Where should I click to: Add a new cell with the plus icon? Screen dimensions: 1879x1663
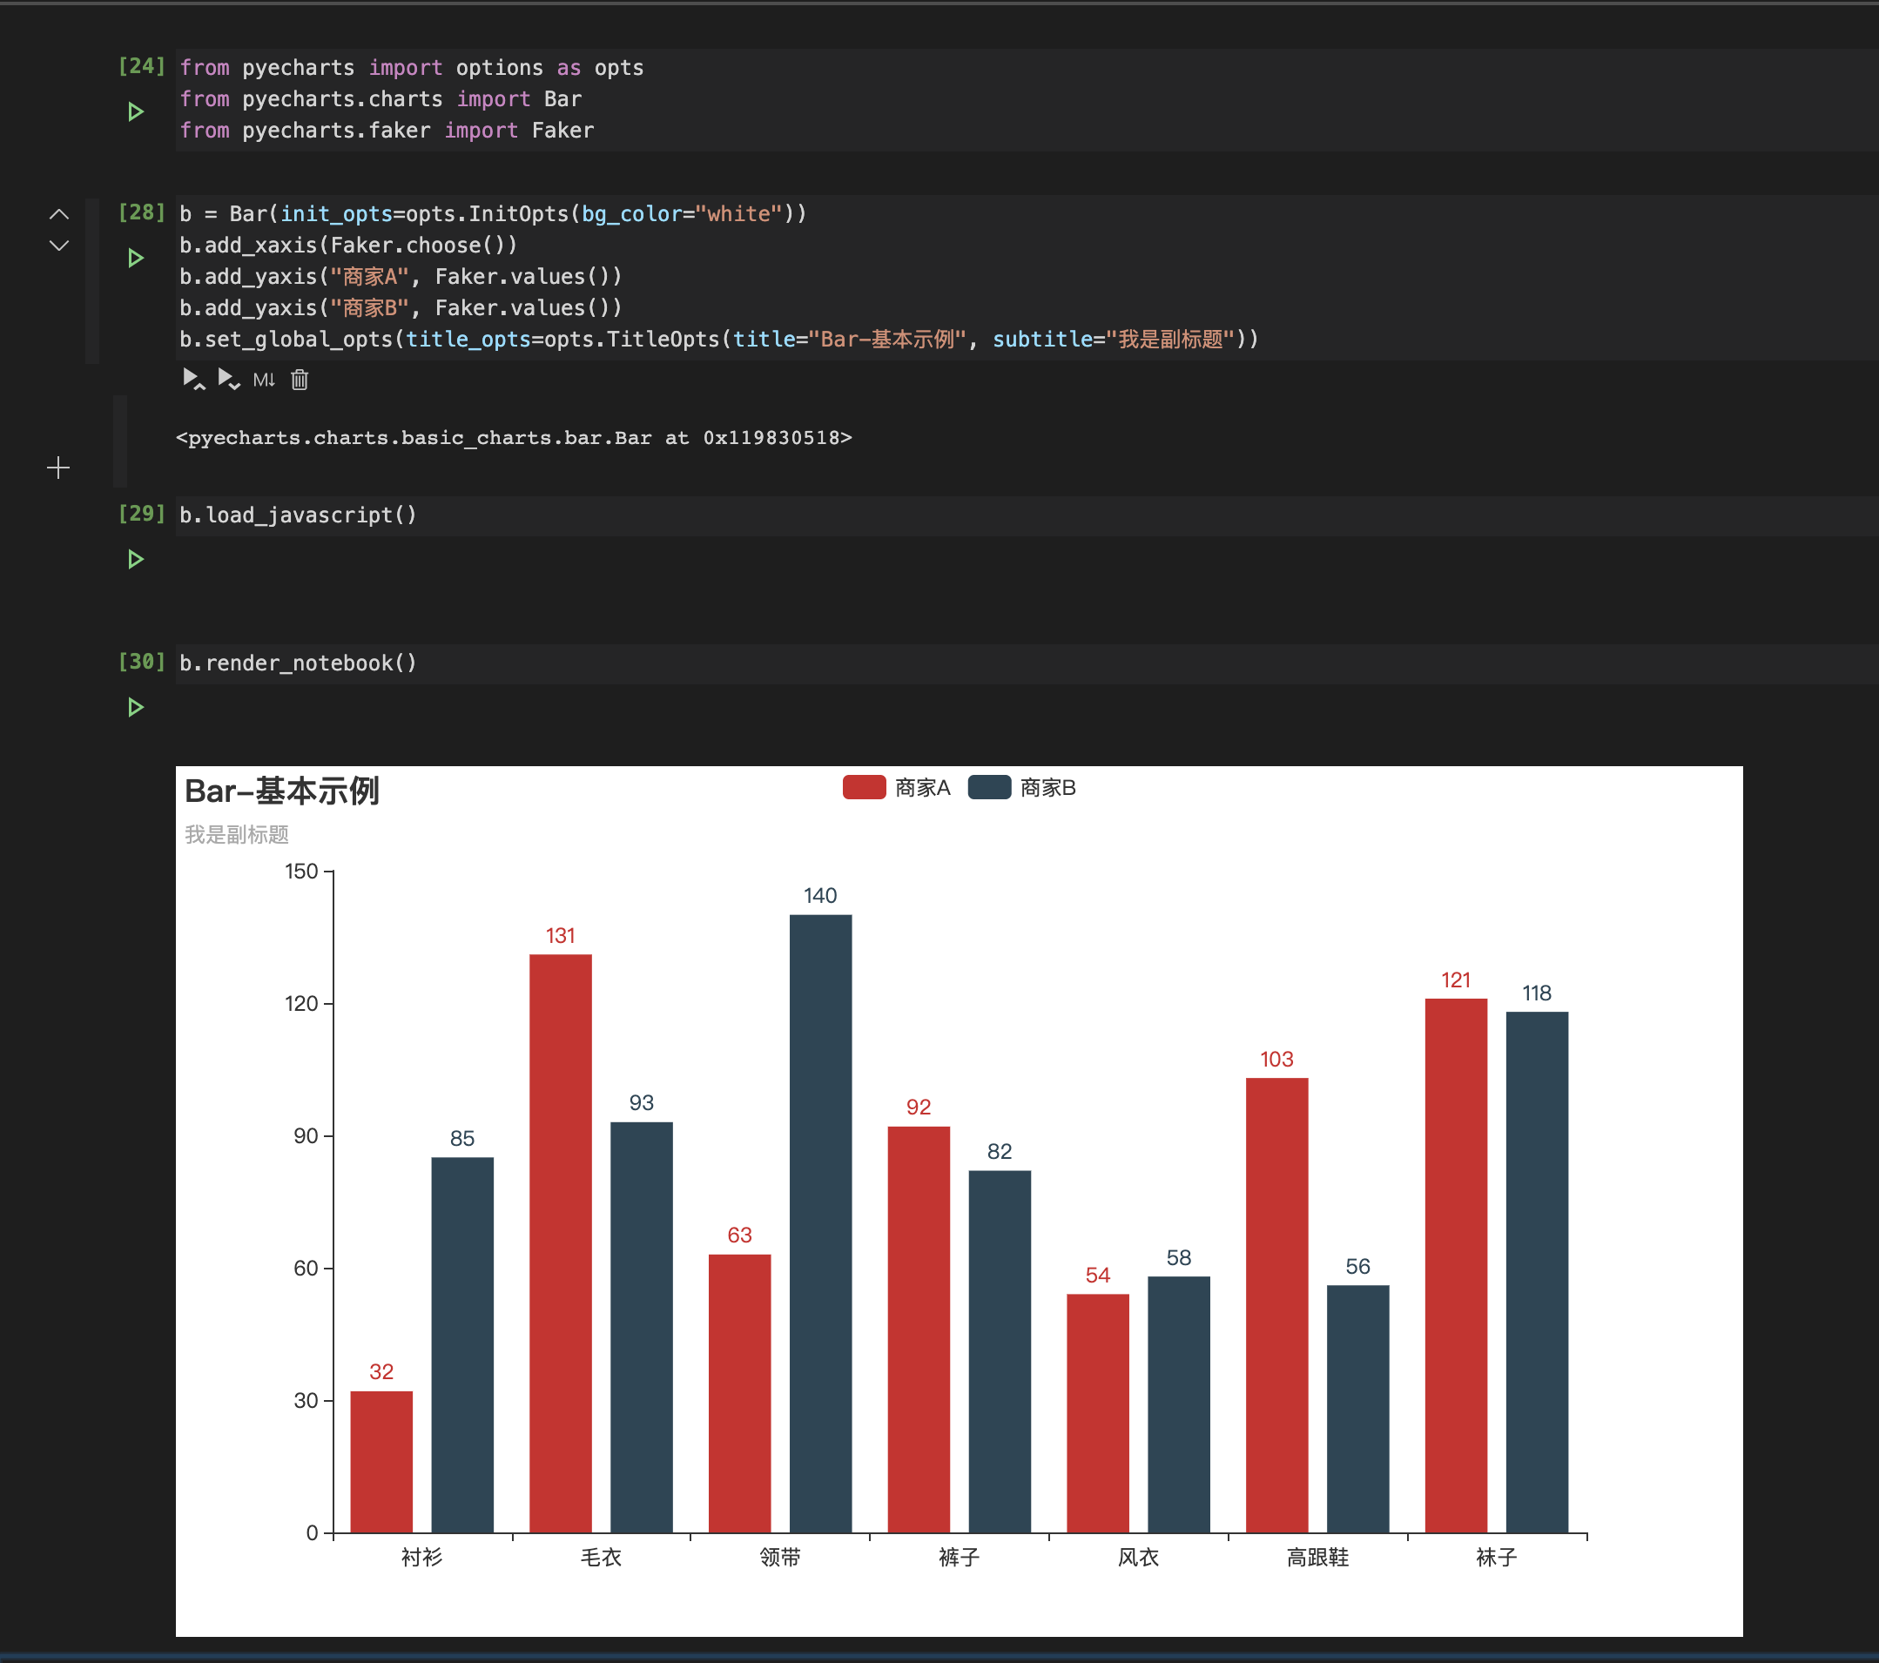[58, 467]
